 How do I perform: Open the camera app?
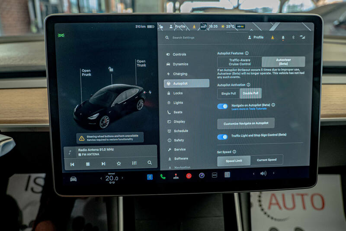tap(202, 176)
